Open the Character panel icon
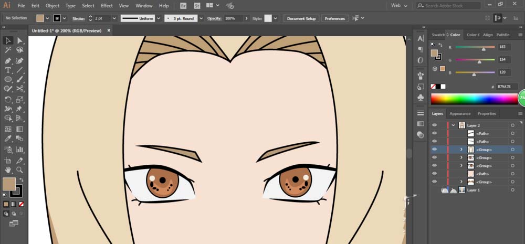 pyautogui.click(x=421, y=39)
